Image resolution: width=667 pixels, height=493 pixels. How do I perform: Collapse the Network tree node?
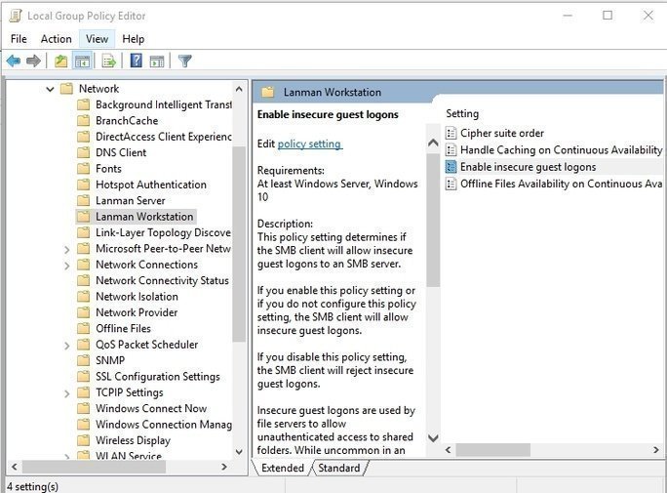pos(50,89)
